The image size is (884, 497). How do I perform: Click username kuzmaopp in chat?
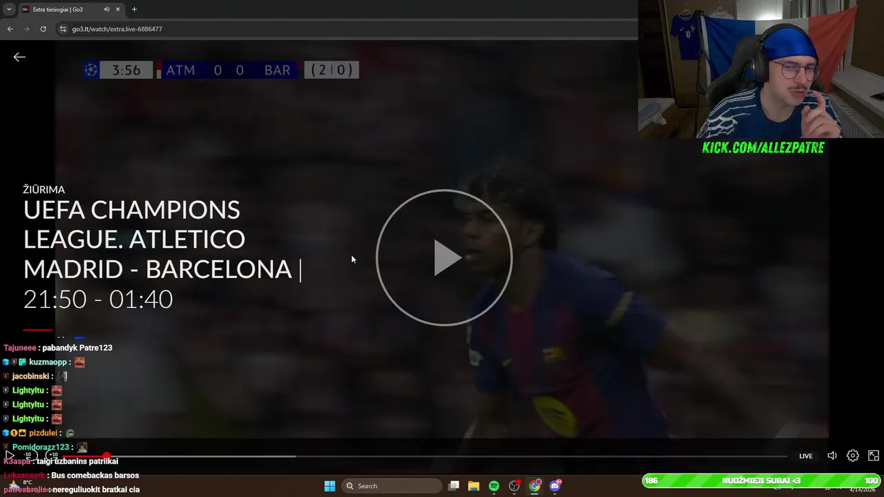(x=48, y=362)
